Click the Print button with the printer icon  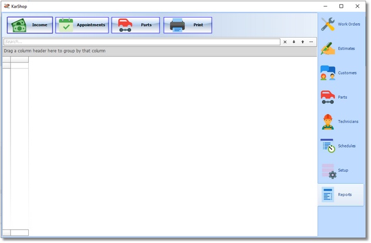click(x=187, y=25)
